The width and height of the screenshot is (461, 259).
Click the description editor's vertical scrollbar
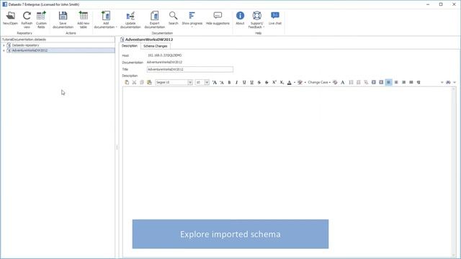click(x=454, y=173)
